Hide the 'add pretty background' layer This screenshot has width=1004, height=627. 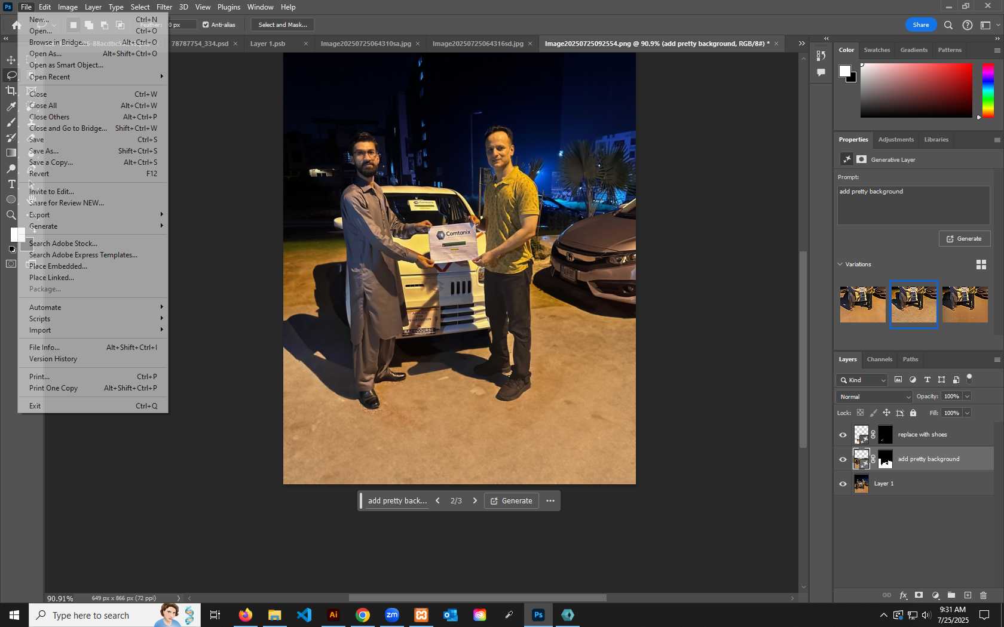tap(843, 459)
